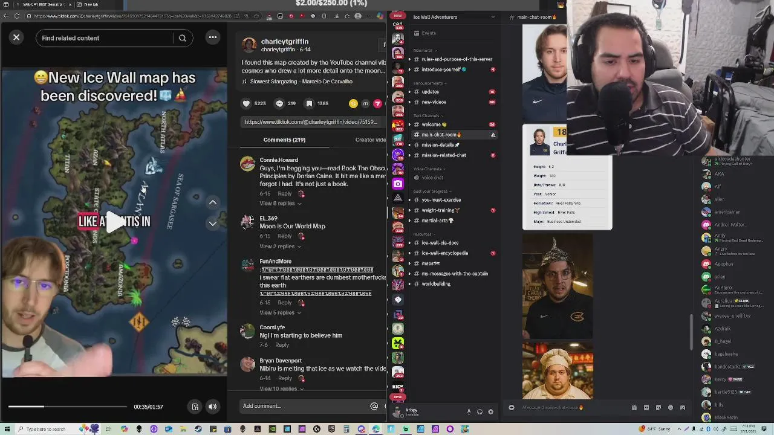The image size is (774, 435).
Task: Collapse the Voice Channels category
Action: (429, 169)
